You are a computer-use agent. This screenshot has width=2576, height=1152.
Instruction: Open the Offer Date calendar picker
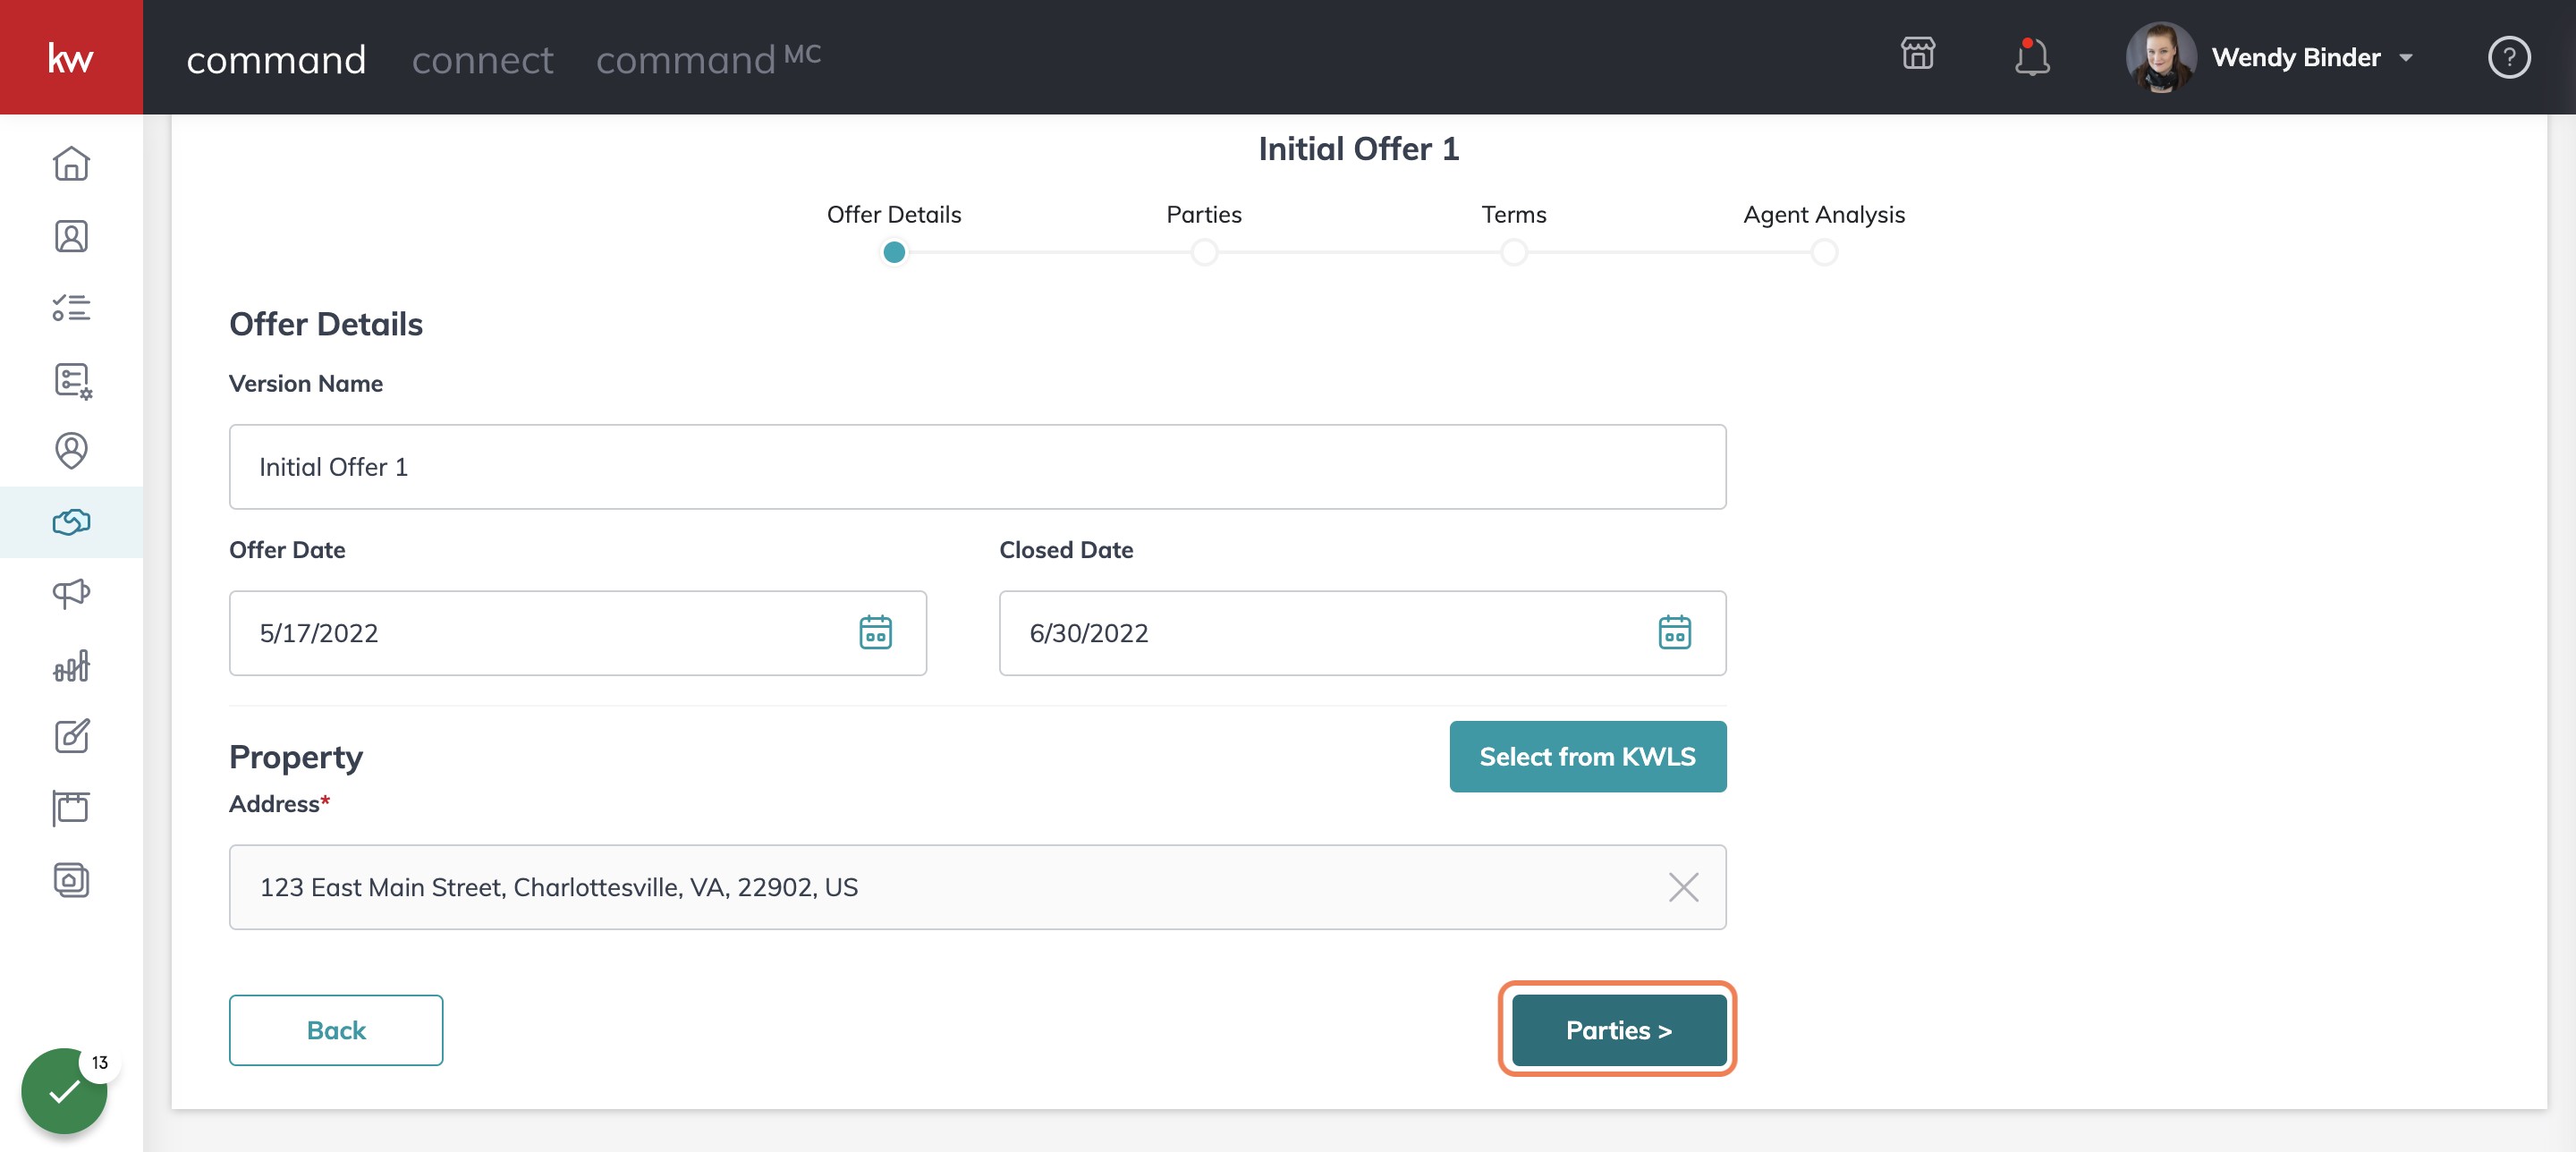pyautogui.click(x=875, y=632)
